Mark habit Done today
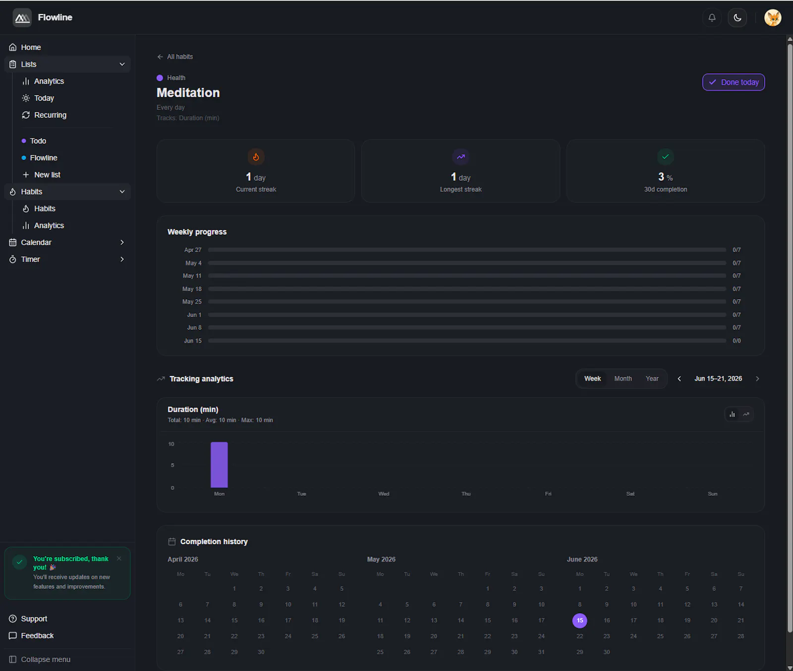This screenshot has width=793, height=671. coord(734,82)
